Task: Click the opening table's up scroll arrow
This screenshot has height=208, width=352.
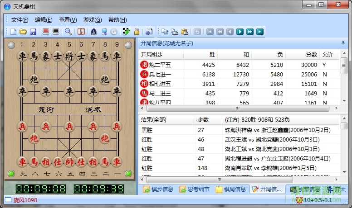Action: click(x=344, y=53)
